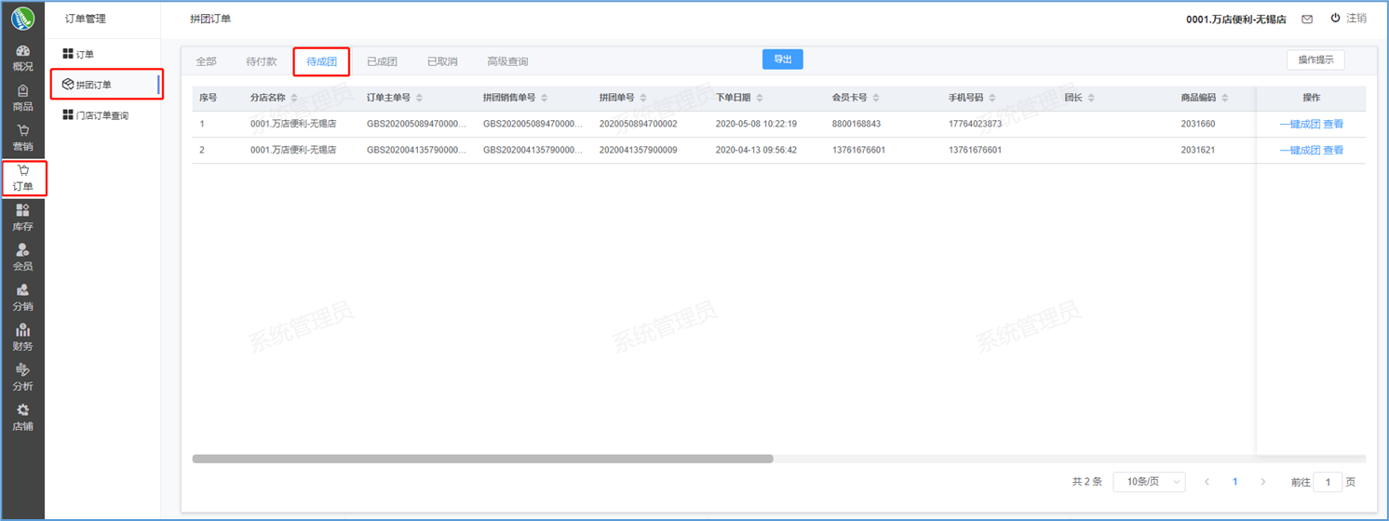Click the 前往 page number input field
This screenshot has height=521, width=1389.
tap(1327, 482)
